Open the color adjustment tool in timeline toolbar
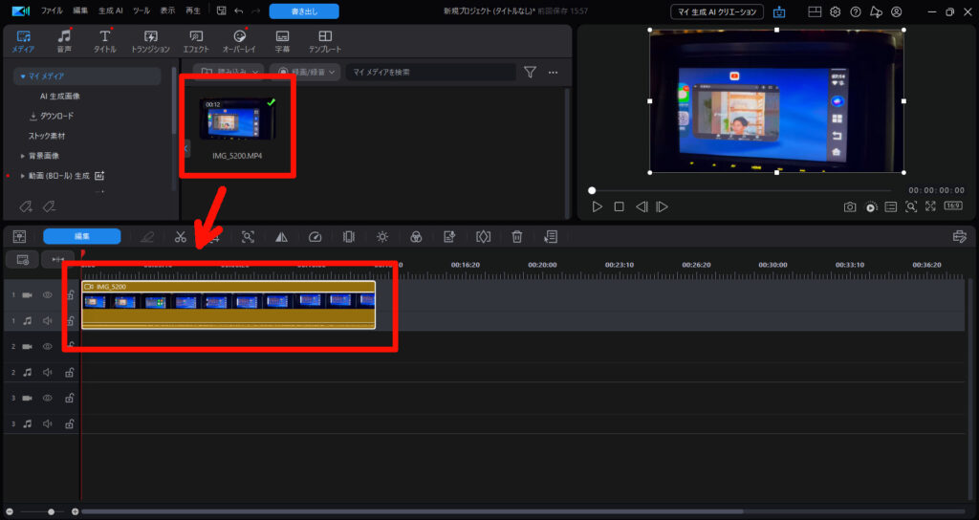 tap(416, 236)
